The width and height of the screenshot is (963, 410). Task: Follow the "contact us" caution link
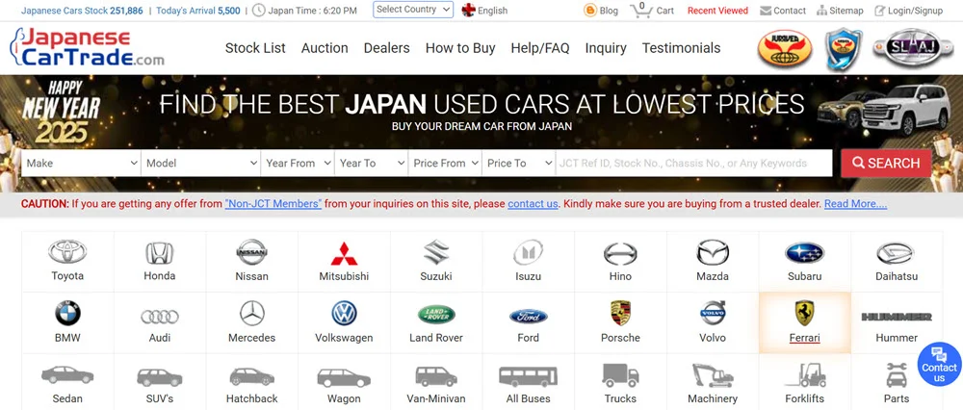[x=534, y=204]
